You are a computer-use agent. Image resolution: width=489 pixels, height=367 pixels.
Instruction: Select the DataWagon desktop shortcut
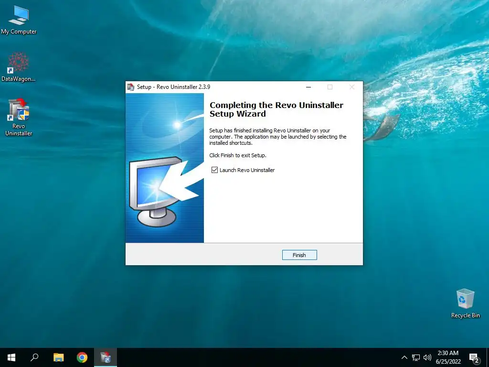(19, 67)
